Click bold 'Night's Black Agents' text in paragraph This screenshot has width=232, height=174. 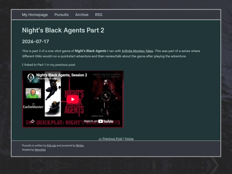tap(90, 51)
